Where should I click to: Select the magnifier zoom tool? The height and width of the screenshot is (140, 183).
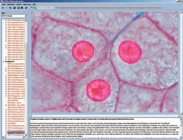(x=35, y=8)
